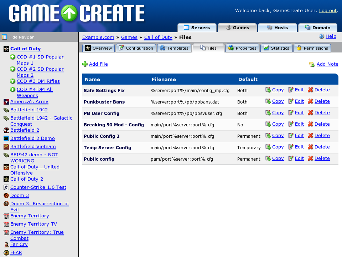Open COD #2 SD Popular Maps 2 server
342x257 pixels.
(x=40, y=72)
